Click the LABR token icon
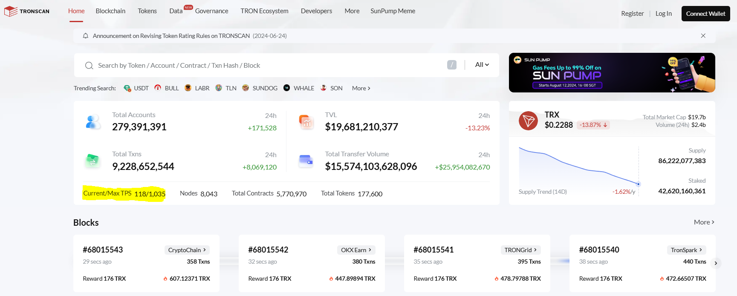737x296 pixels. [x=188, y=88]
